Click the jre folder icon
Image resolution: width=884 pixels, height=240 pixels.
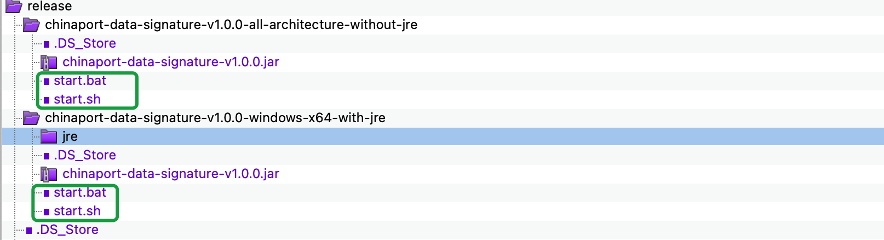(x=49, y=136)
